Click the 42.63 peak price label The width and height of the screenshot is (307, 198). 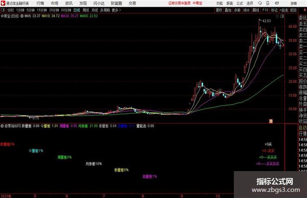coord(267,21)
